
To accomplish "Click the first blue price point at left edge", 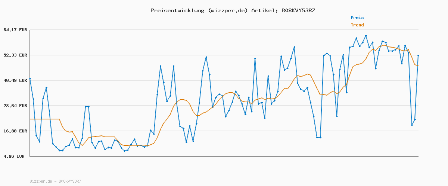I will tap(30, 79).
